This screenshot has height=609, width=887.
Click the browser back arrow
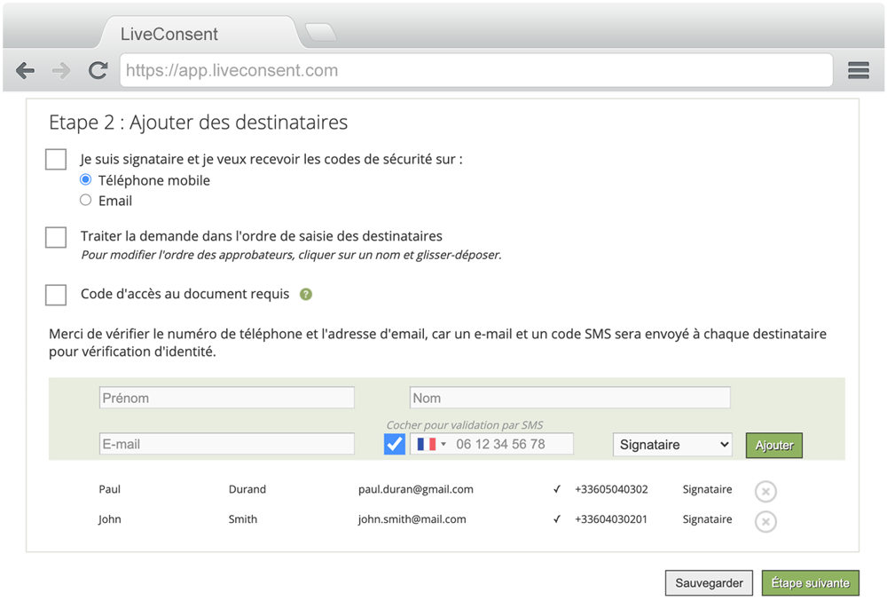[25, 71]
